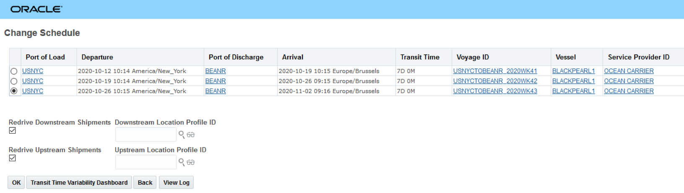This screenshot has width=684, height=193.
Task: Select the radio button for voyage 2020WK41
Action: pos(14,71)
